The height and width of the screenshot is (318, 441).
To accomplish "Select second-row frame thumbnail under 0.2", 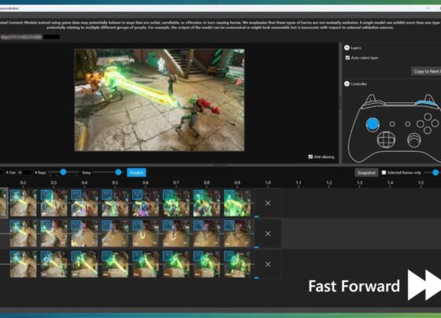I will [24, 233].
